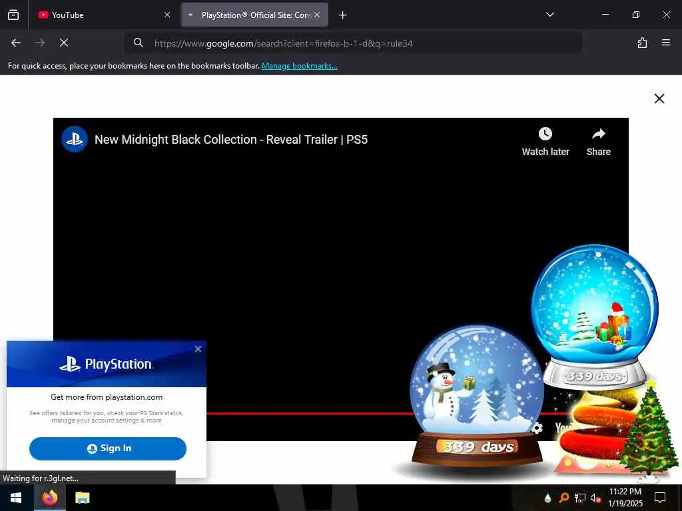
Task: Open the Manage bookmarks link
Action: [299, 66]
